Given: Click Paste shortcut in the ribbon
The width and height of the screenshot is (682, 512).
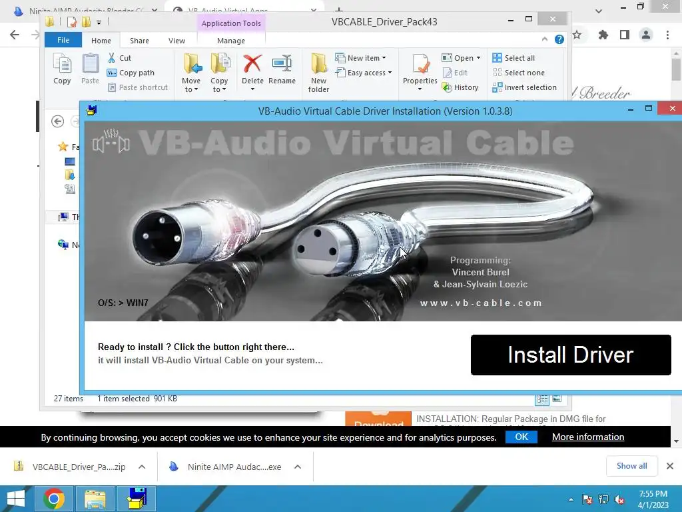Looking at the screenshot, I should [x=137, y=87].
